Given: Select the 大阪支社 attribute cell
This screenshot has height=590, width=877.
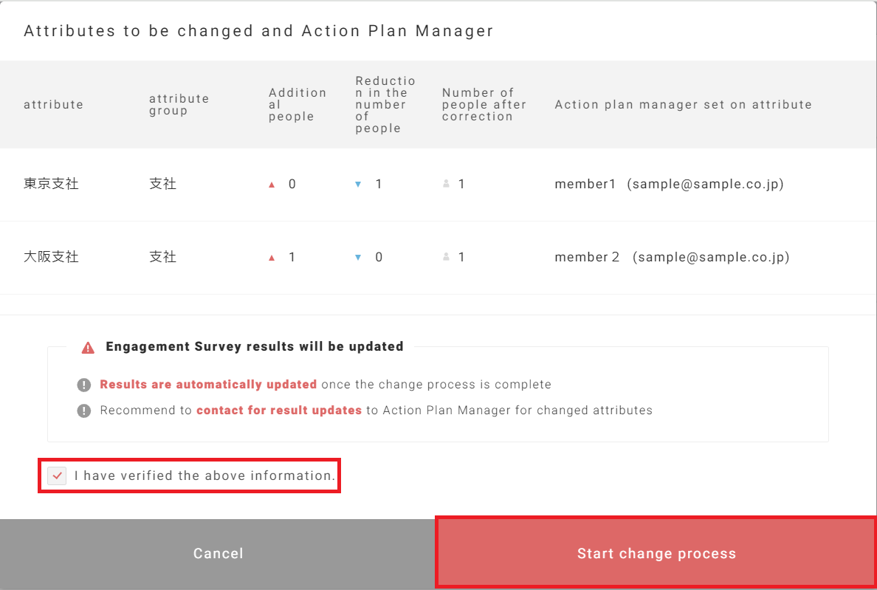Looking at the screenshot, I should [x=51, y=258].
